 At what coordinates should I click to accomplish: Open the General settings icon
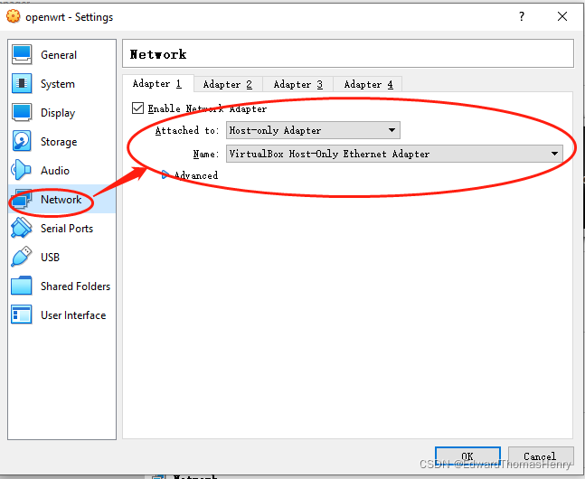tap(22, 54)
